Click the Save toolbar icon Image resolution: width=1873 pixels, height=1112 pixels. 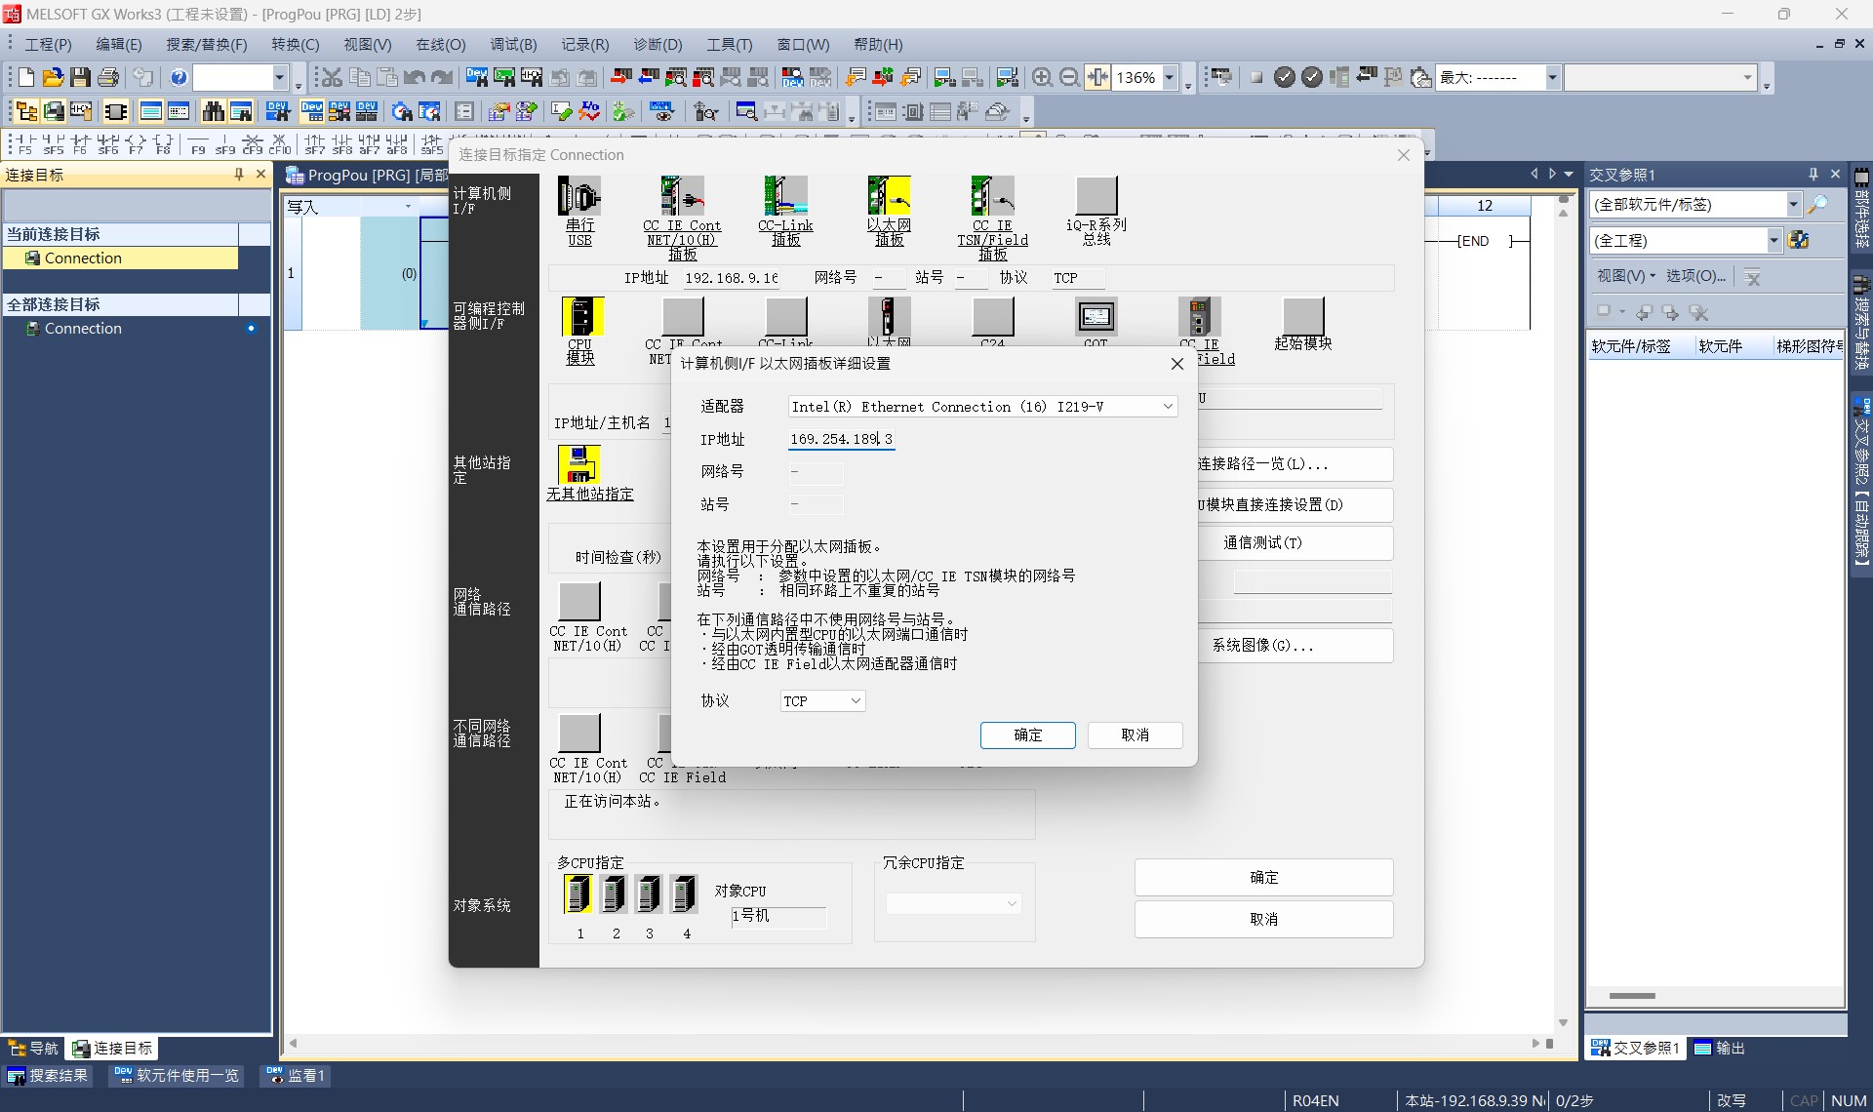[81, 77]
